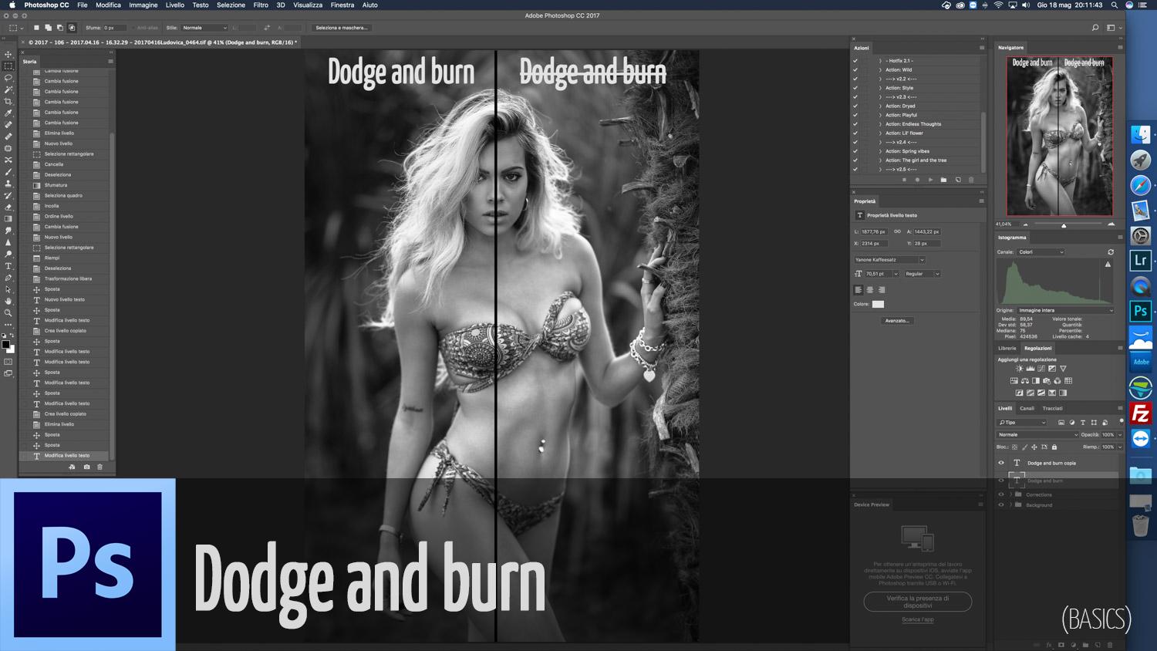Click the "Scarica l'app" link
The height and width of the screenshot is (651, 1157).
point(918,619)
